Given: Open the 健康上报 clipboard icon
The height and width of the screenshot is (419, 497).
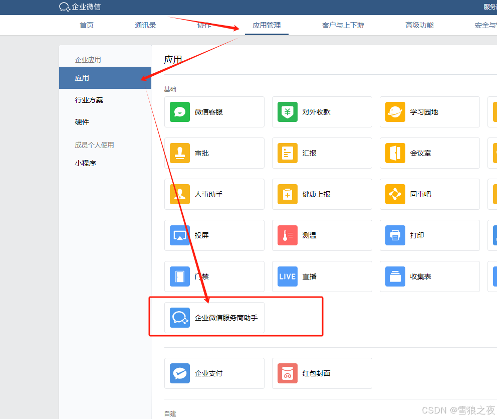Looking at the screenshot, I should (288, 194).
